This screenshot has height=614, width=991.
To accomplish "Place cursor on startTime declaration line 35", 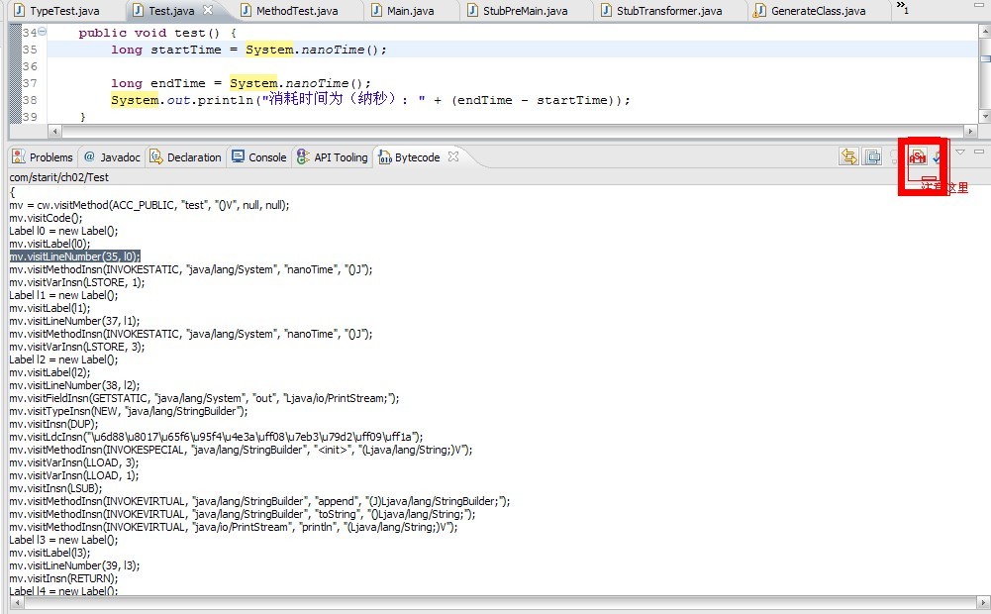I will pos(249,50).
